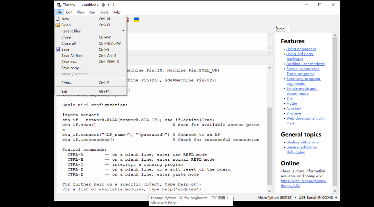Open Dealing with errors link
This screenshot has height=207, width=374.
click(x=302, y=142)
